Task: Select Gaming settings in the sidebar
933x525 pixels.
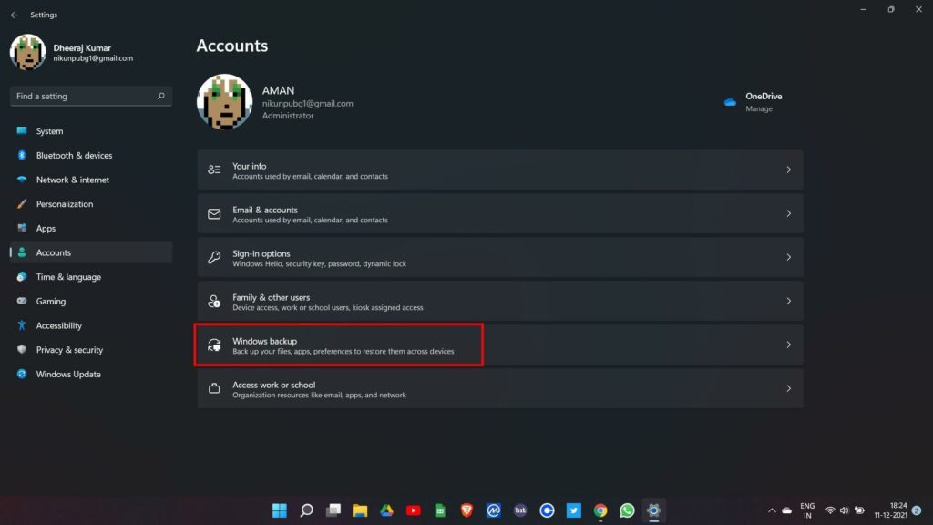Action: (x=51, y=301)
